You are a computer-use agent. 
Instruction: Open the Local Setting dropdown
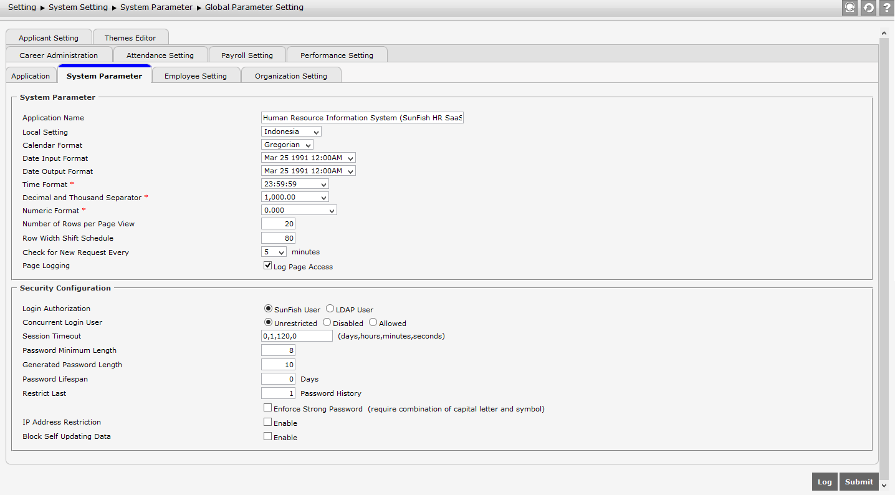click(x=291, y=132)
